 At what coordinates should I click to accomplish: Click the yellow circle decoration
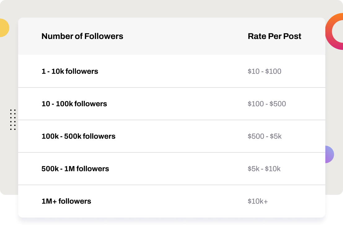click(4, 28)
